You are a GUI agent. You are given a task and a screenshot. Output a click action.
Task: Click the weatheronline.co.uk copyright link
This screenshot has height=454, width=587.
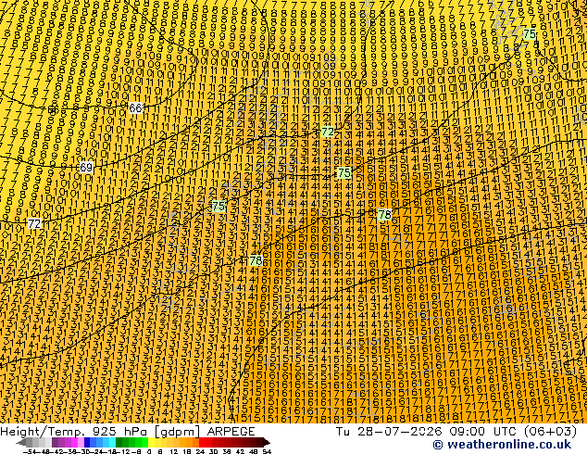pyautogui.click(x=502, y=445)
